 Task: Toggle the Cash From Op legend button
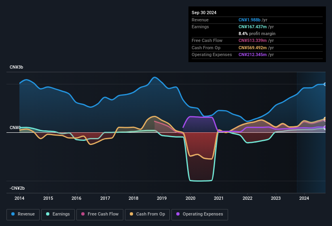pyautogui.click(x=147, y=214)
